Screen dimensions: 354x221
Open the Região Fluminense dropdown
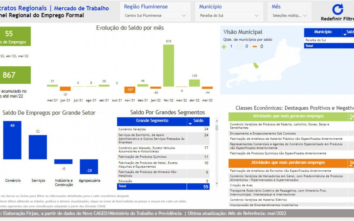pos(155,16)
